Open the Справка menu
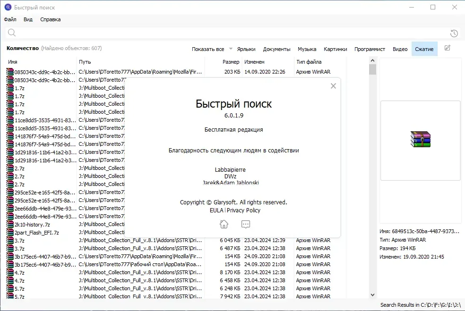Image resolution: width=465 pixels, height=311 pixels. click(51, 19)
